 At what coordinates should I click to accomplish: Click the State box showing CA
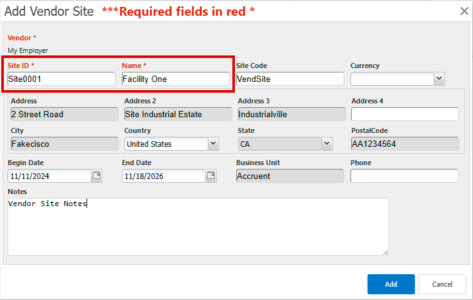(280, 144)
